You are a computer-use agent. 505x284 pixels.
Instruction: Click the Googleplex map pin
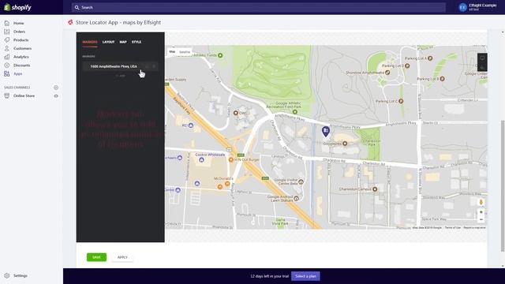click(345, 144)
